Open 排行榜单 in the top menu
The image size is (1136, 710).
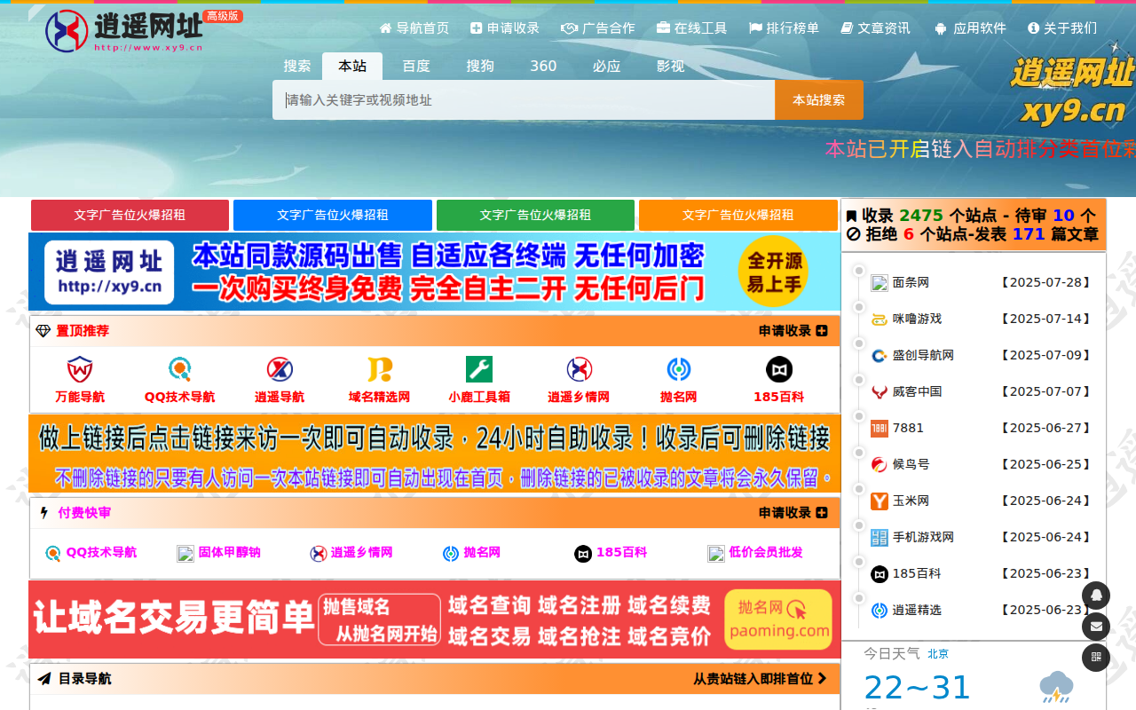pyautogui.click(x=785, y=28)
